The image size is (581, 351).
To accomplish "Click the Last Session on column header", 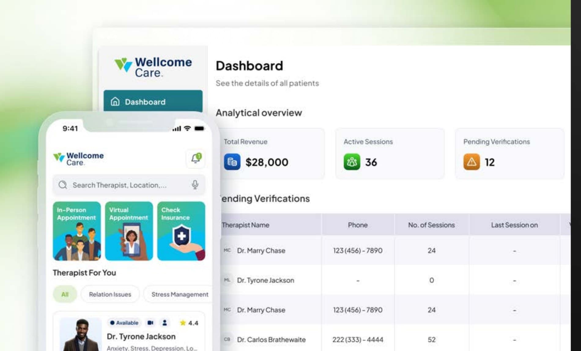I will pos(514,225).
